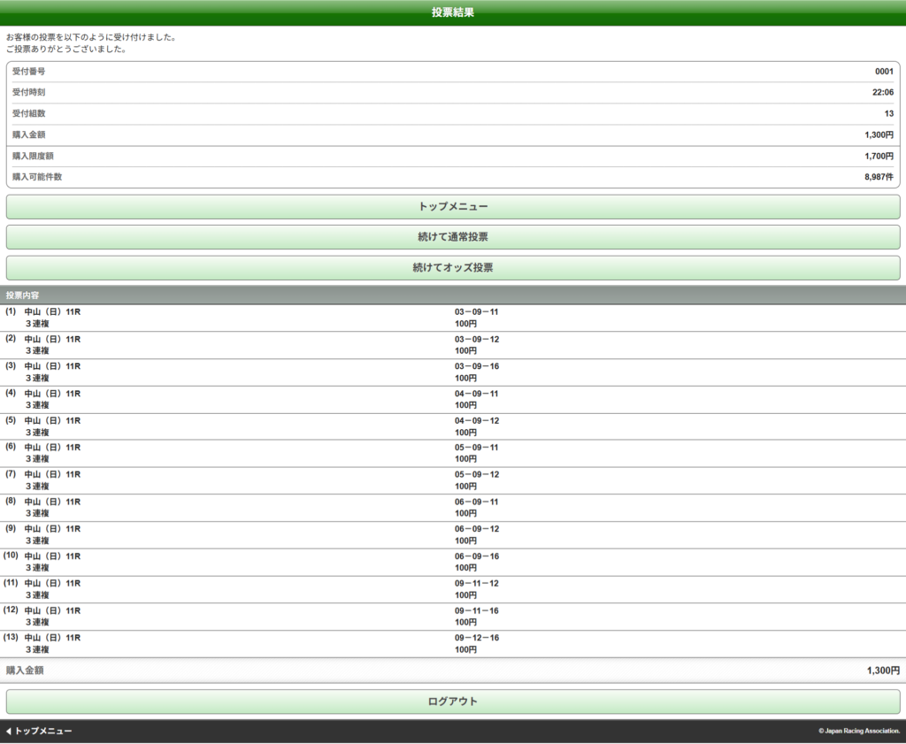
Task: Click the Japan Racing Association copyright text
Action: pos(858,732)
